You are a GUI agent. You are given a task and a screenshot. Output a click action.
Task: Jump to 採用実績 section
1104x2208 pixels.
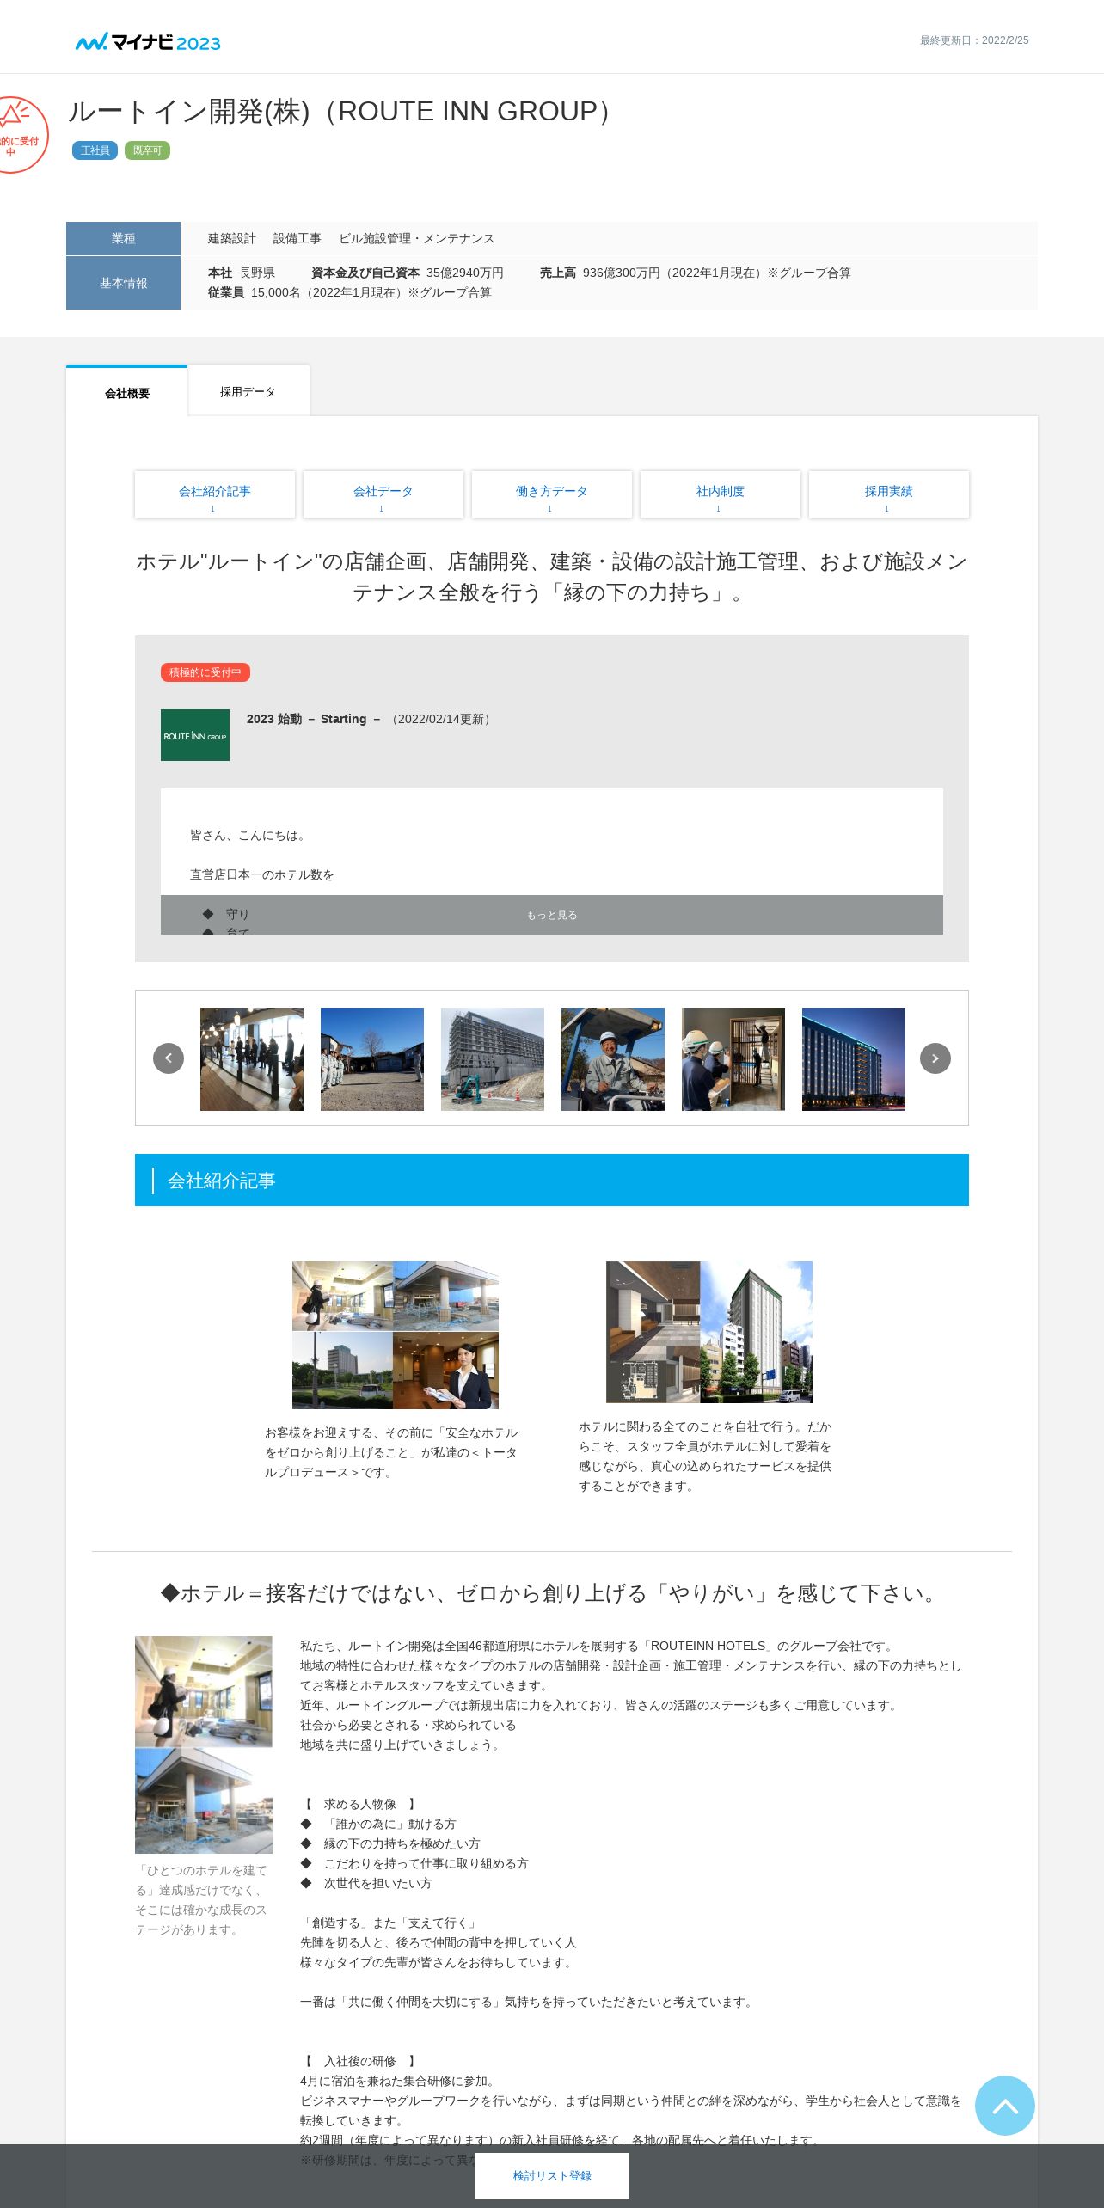point(889,495)
